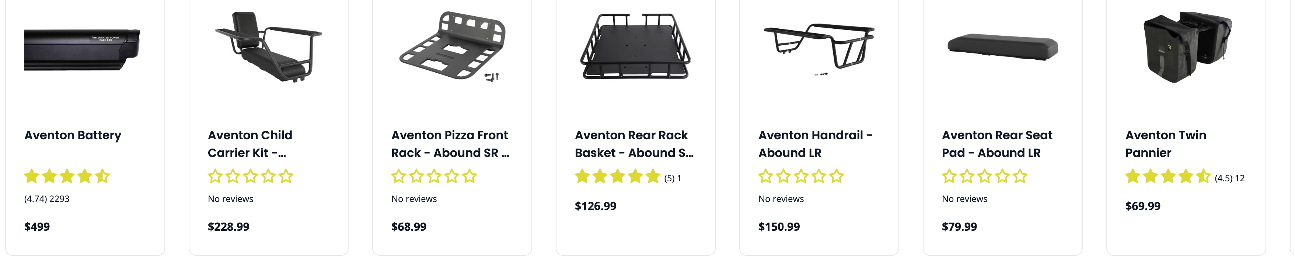Click the Rear Rack Basket five-star rating
This screenshot has width=1295, height=272.
tap(617, 177)
